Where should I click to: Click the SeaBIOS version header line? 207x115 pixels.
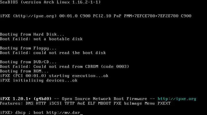point(50,2)
